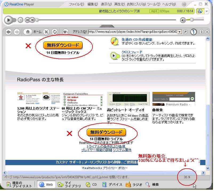Click the message envelope icon in title bar
Image resolution: width=214 pixels, height=191 pixels.
[x=184, y=4]
